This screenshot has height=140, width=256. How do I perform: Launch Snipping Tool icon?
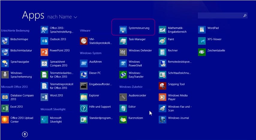click(x=162, y=86)
